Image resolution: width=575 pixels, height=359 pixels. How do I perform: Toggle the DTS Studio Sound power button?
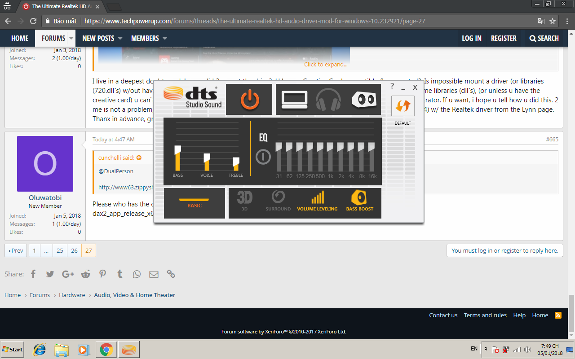(250, 100)
